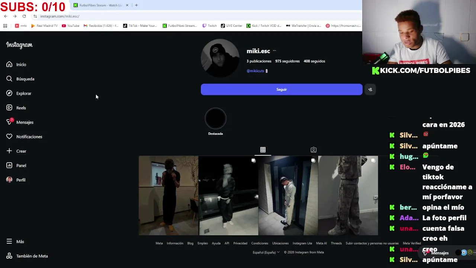
Task: Open Reels in sidebar
Action: coord(16,108)
